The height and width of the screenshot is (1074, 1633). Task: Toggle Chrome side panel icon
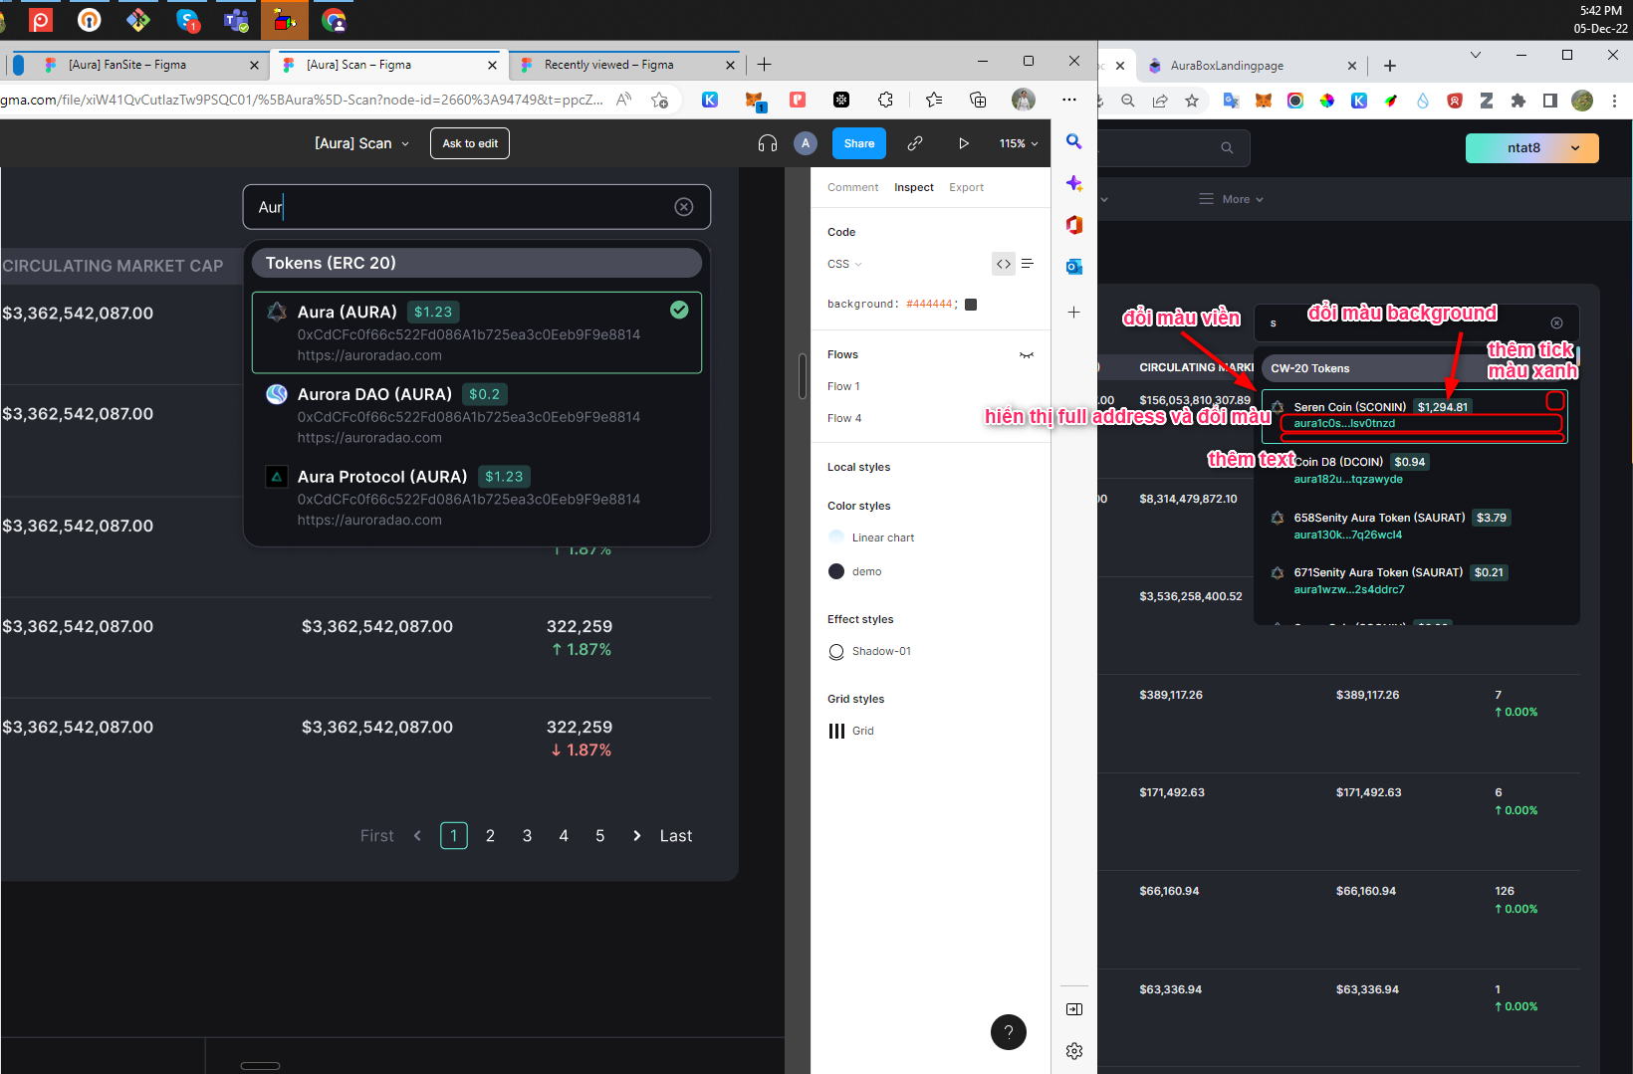pyautogui.click(x=1550, y=101)
